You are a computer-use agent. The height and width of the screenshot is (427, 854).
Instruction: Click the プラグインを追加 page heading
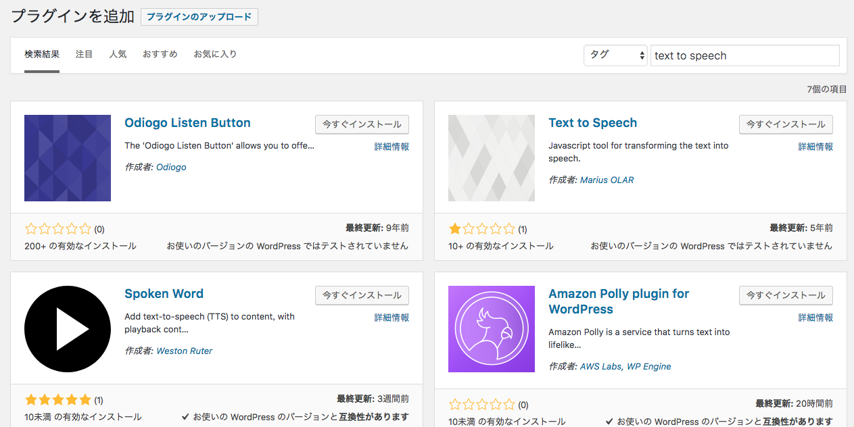point(72,17)
